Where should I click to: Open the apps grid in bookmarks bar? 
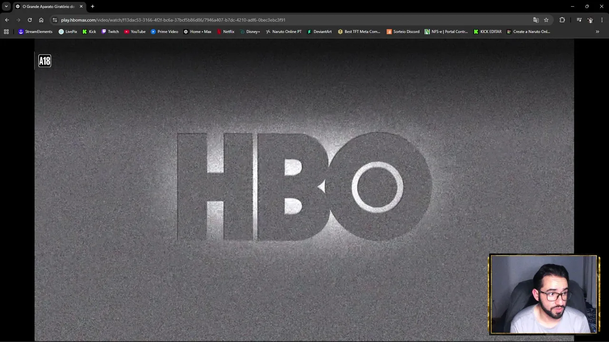click(x=6, y=32)
